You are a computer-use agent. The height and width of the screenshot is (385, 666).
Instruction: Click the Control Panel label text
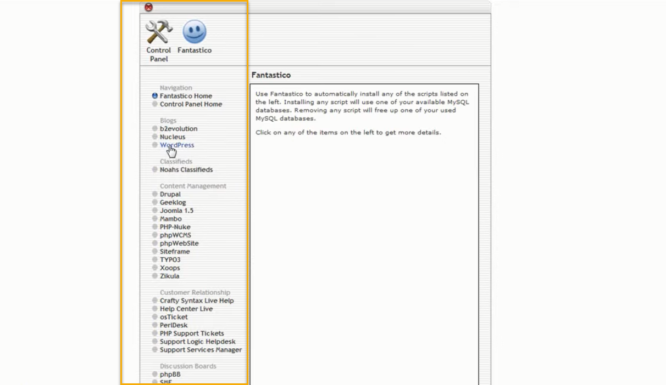(x=159, y=54)
